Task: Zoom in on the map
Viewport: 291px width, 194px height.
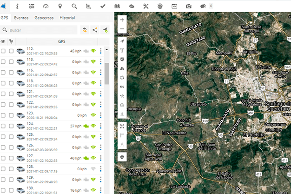Action: pos(122,20)
